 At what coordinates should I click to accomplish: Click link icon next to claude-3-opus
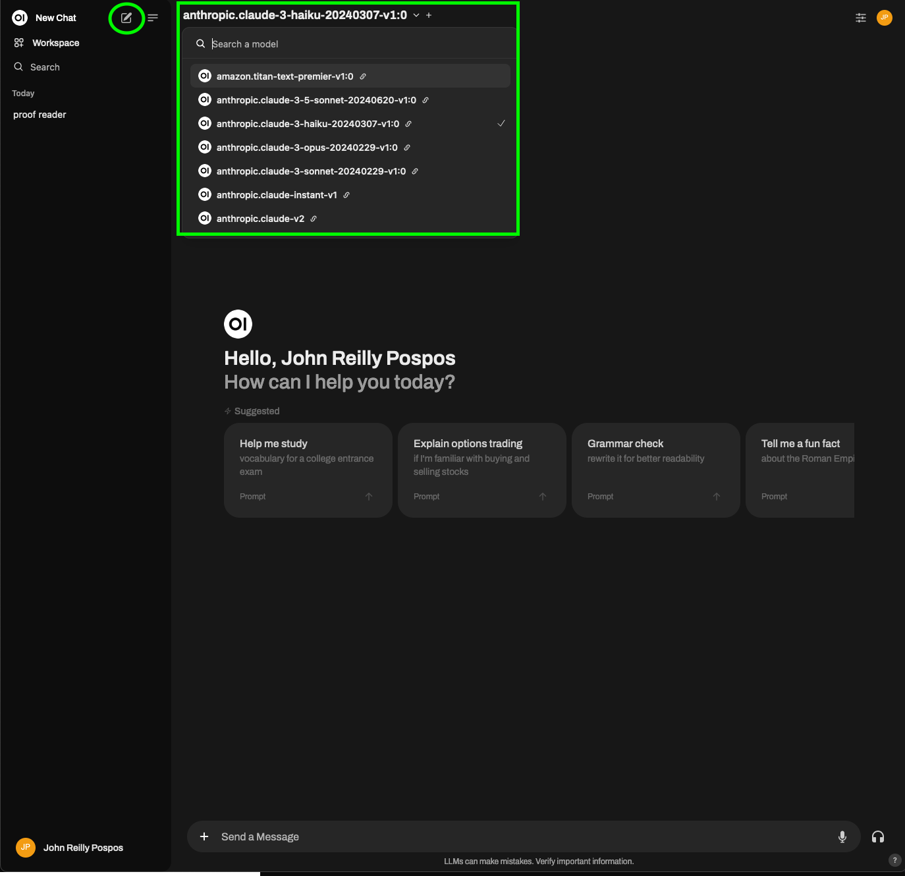[x=407, y=148]
